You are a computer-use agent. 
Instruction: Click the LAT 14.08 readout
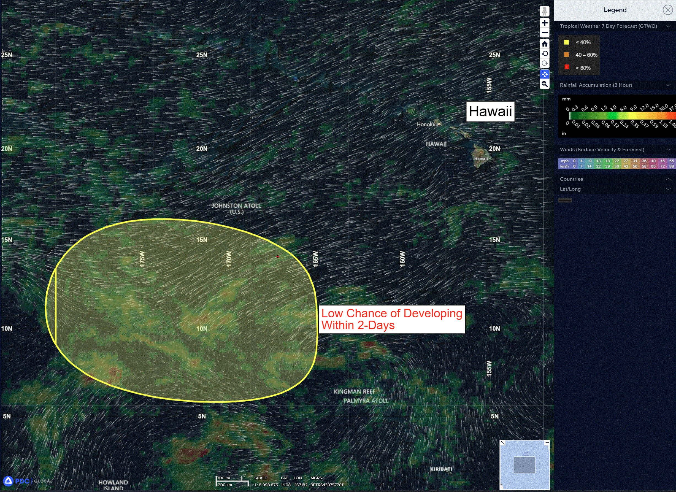[x=286, y=485]
